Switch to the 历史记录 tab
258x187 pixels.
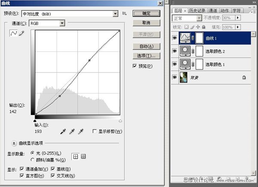click(x=198, y=10)
